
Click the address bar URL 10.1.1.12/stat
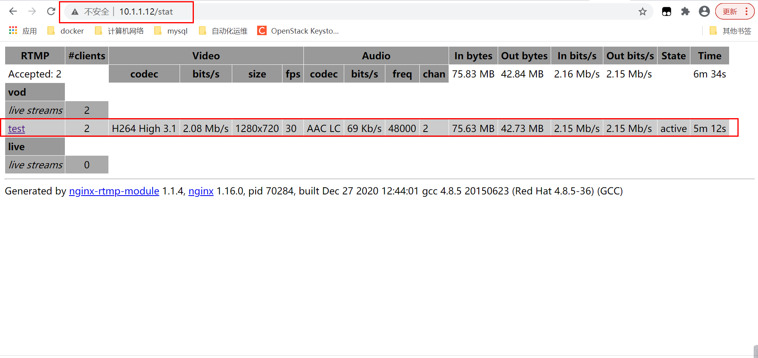pos(146,12)
